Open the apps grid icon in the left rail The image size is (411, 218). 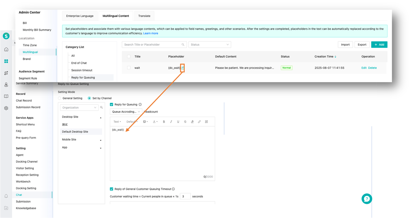tap(6, 61)
